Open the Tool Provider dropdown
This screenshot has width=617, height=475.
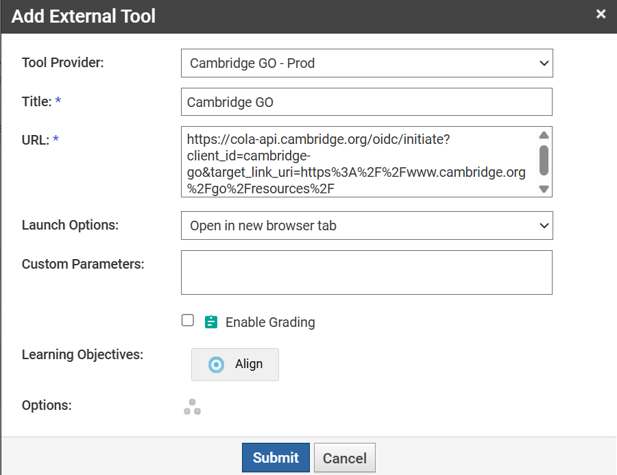point(367,63)
